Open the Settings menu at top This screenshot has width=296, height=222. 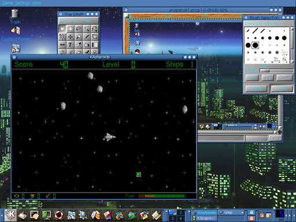23,3
